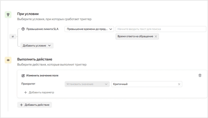The width and height of the screenshot is (208, 118).
Task: Click the Выполнить действие section heading
Action: coord(35,59)
